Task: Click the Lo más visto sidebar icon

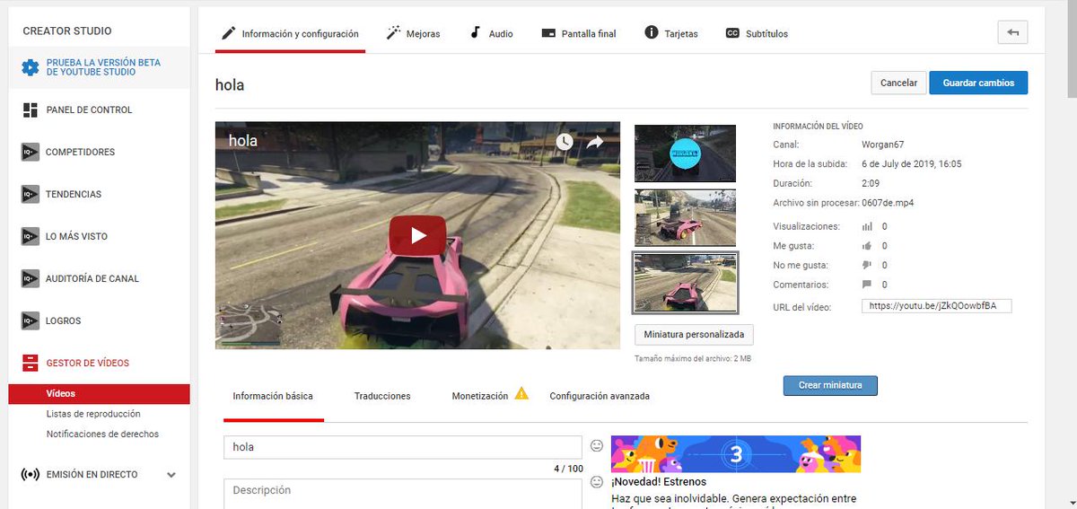Action: (x=31, y=236)
